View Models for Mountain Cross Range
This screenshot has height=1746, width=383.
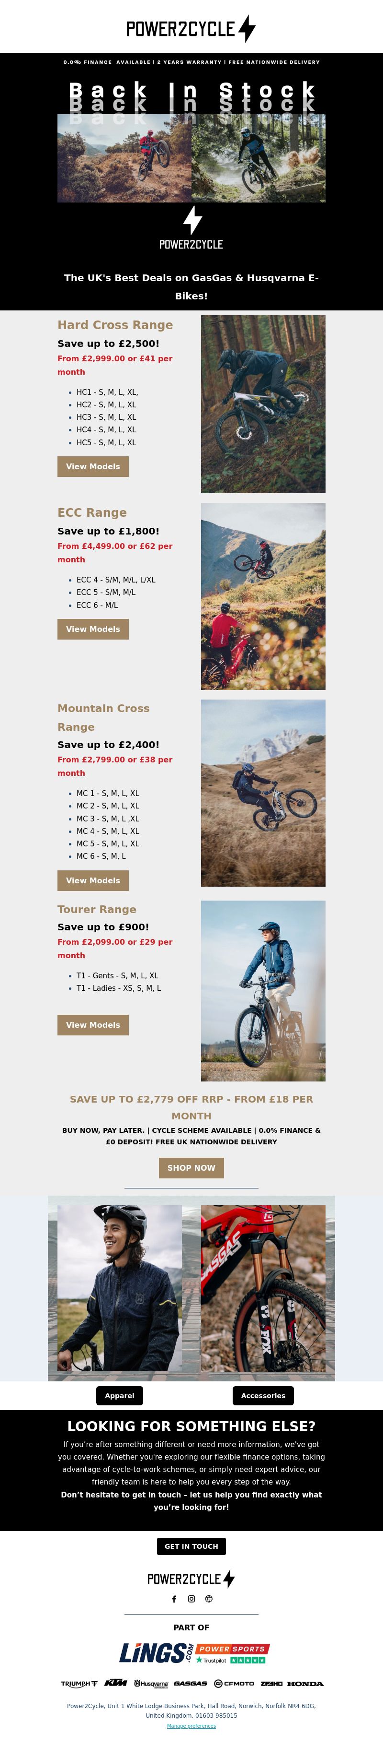point(93,880)
